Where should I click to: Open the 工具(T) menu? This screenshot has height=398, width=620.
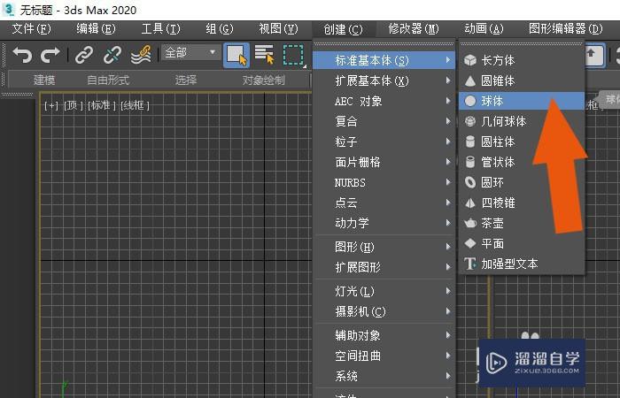160,29
